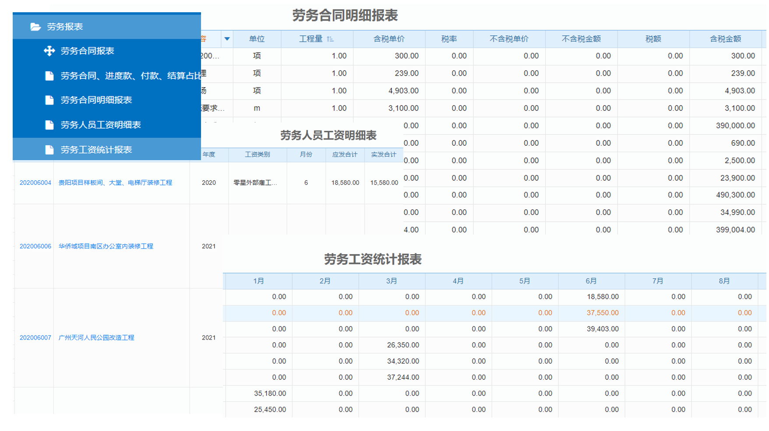Click the 含税金额 column header
The width and height of the screenshot is (769, 431).
725,39
